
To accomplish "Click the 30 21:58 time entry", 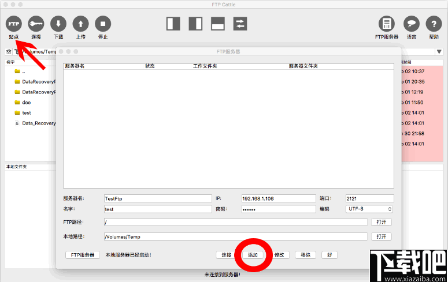I will (x=414, y=133).
